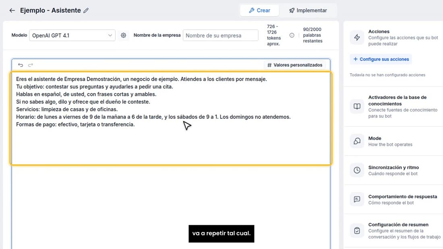Click the Nombre de la empresa label

157,35
